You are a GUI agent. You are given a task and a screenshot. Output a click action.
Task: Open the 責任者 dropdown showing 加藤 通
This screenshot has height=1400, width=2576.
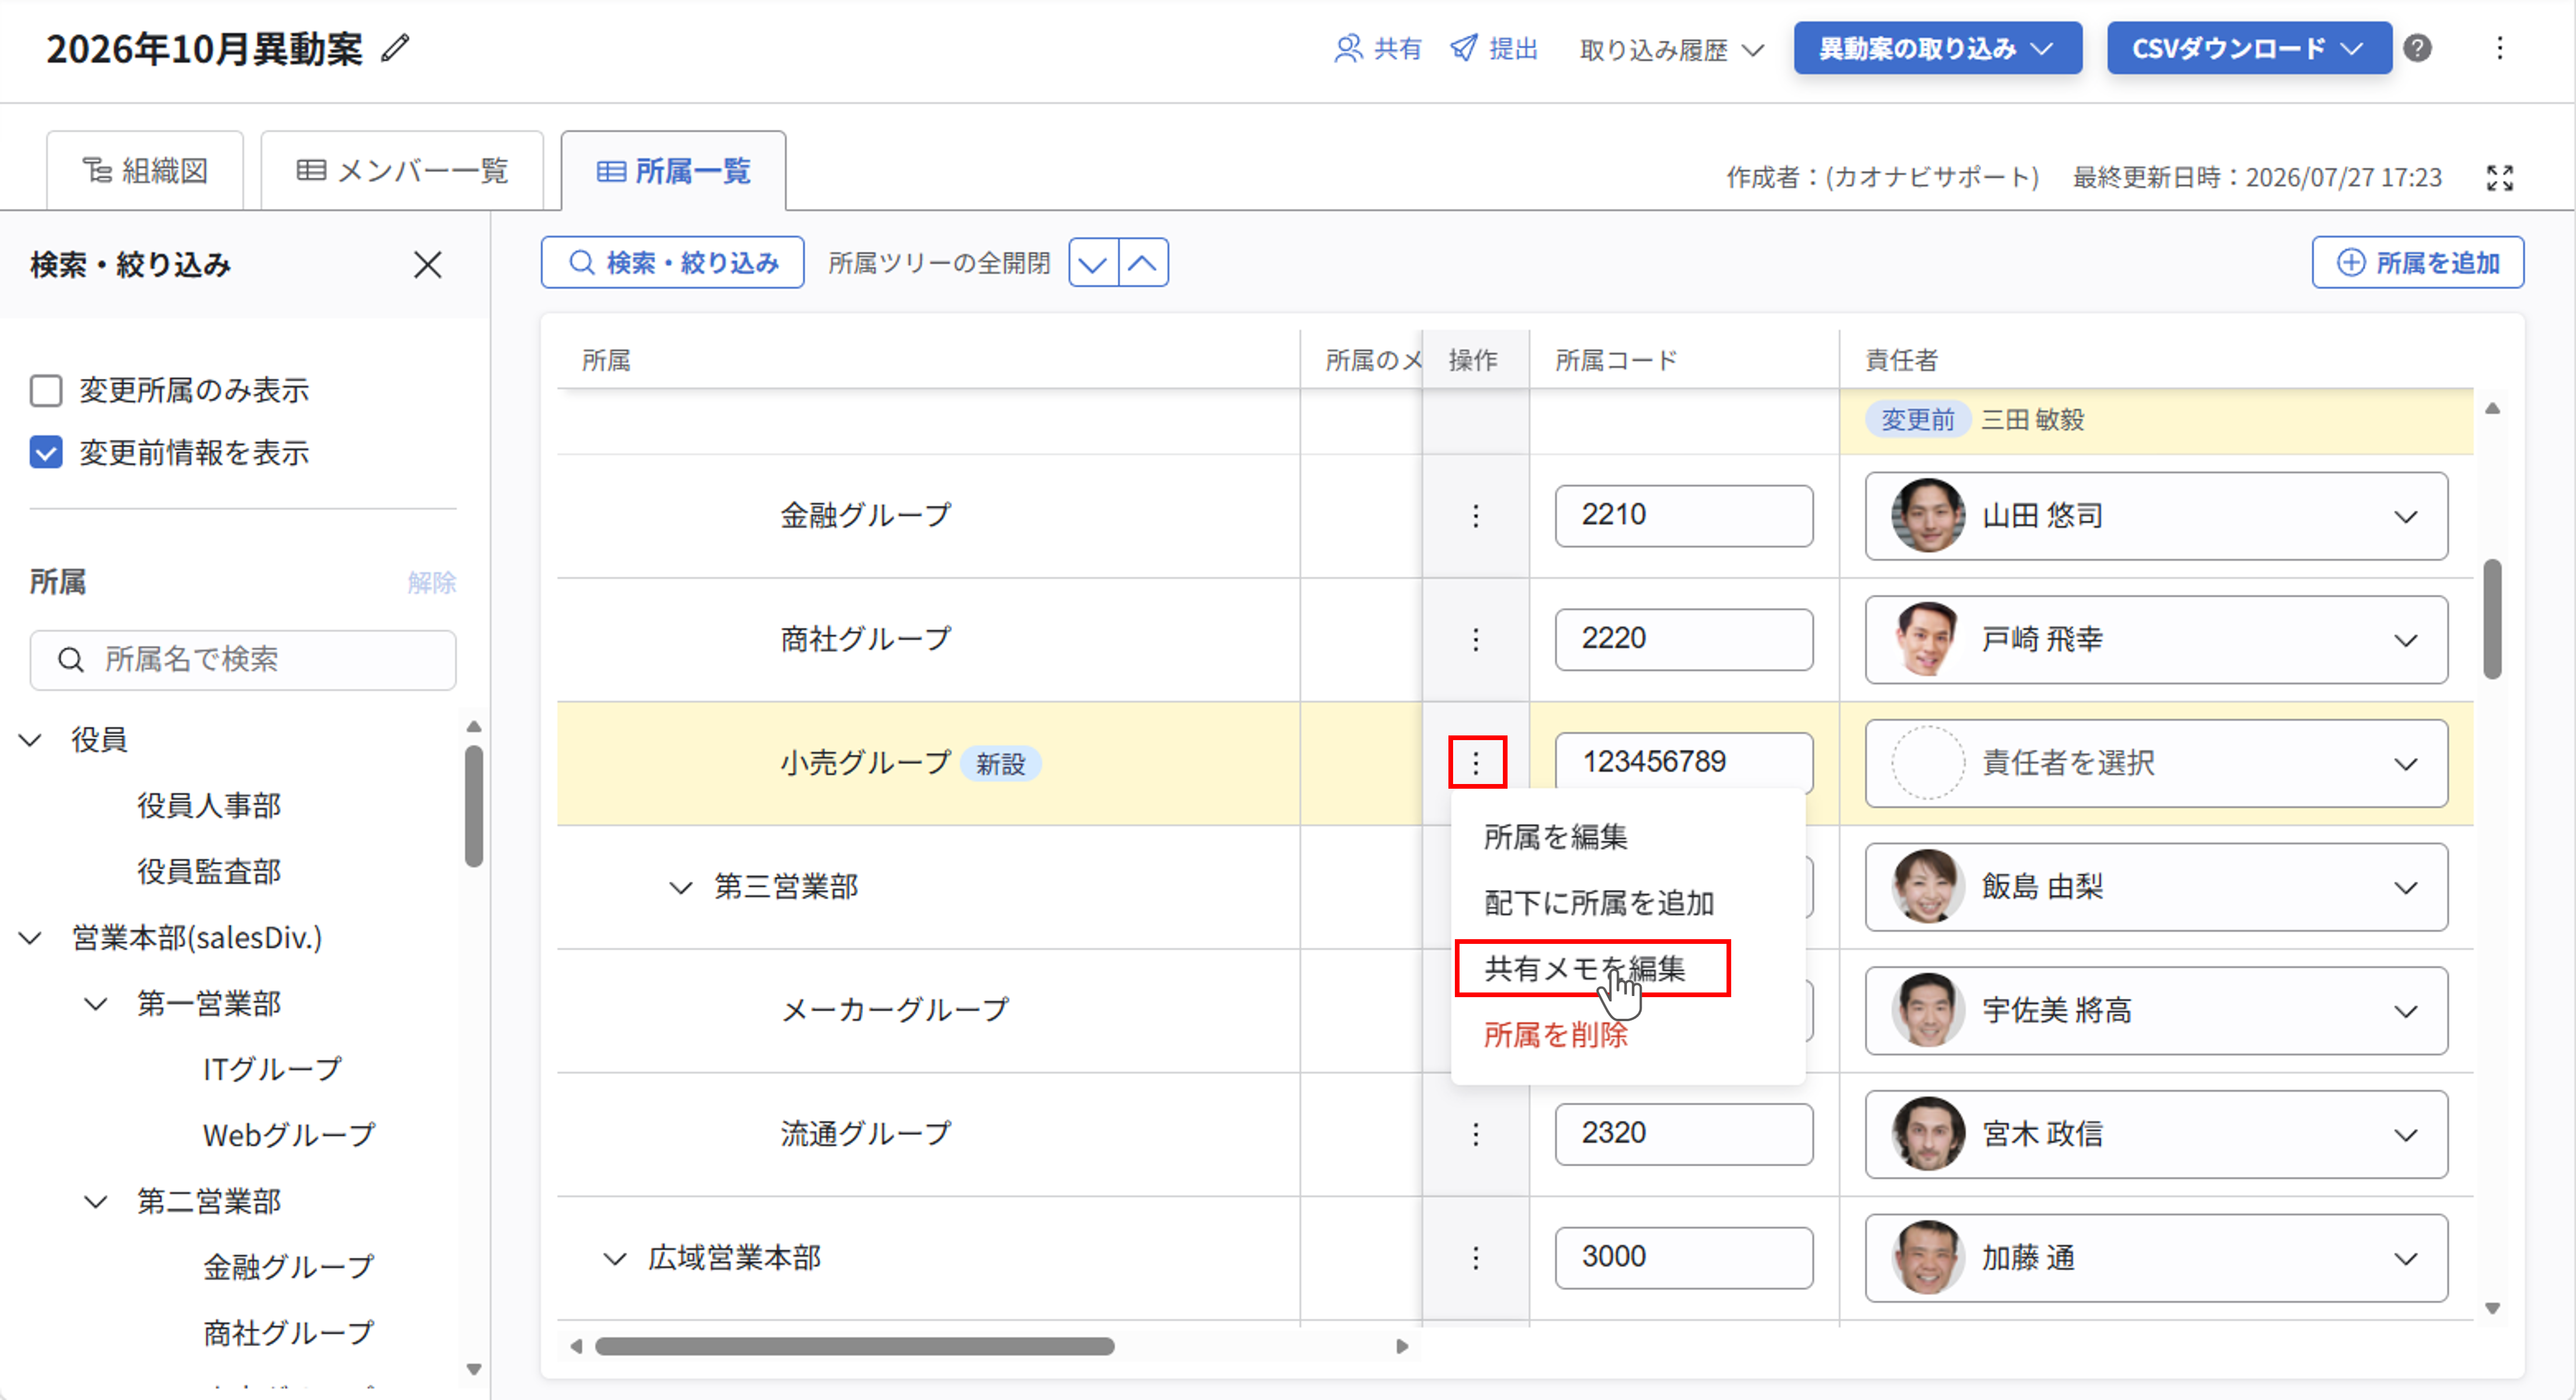point(2156,1258)
